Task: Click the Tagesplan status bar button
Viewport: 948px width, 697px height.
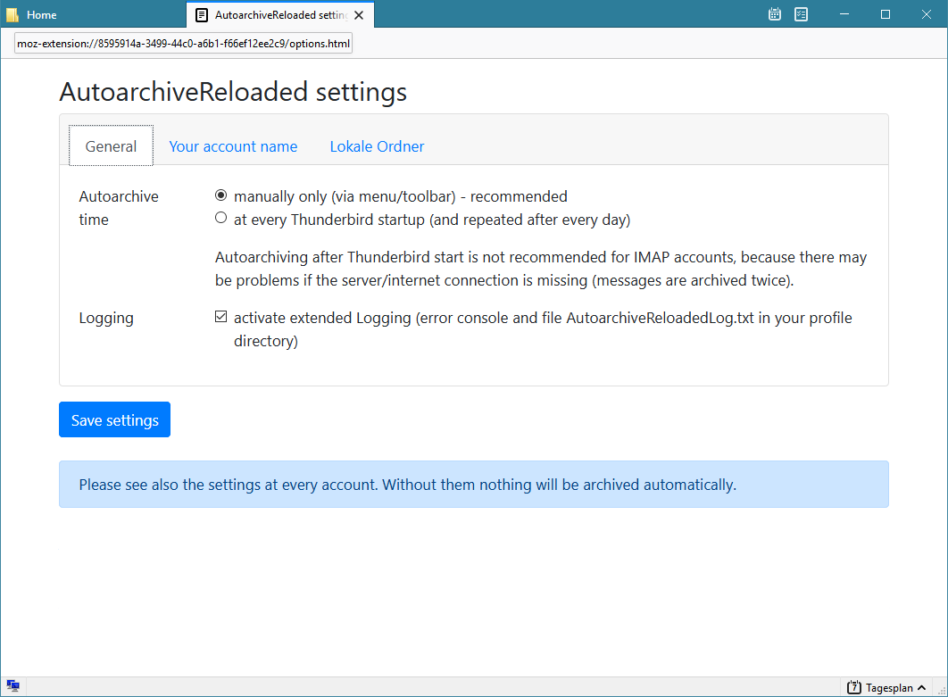Action: (x=887, y=687)
